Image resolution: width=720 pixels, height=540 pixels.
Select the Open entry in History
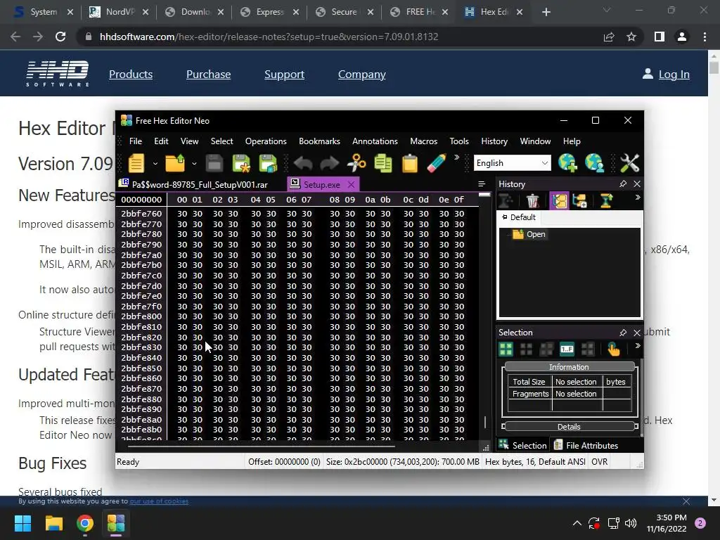coord(529,234)
